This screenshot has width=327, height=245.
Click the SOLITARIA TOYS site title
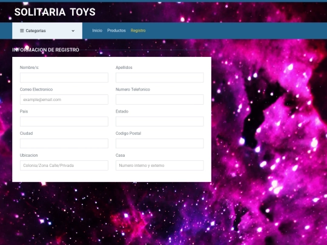55,12
